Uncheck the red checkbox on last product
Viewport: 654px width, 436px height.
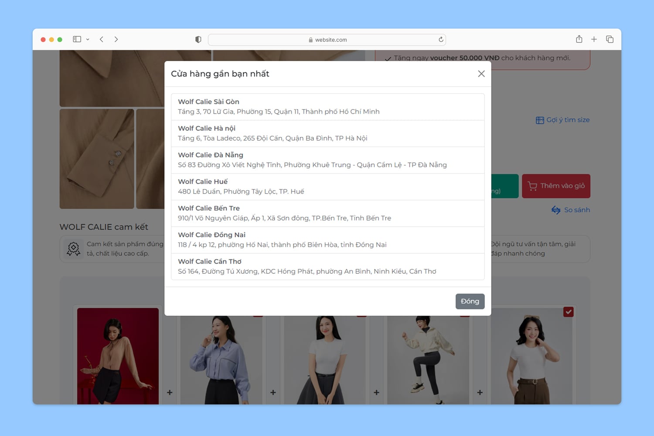click(568, 312)
